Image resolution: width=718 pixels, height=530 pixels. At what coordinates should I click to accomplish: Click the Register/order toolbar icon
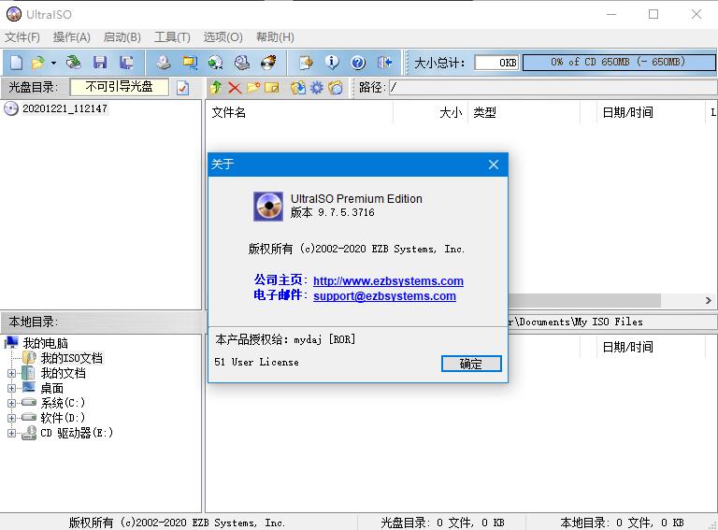point(306,63)
